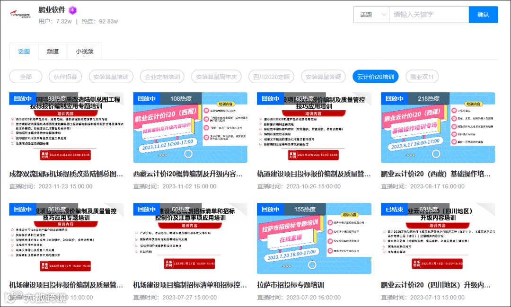Click the title 西藏云计价i20概算编制及升级内容…
Screen dimensions: 511x307
pyautogui.click(x=188, y=174)
